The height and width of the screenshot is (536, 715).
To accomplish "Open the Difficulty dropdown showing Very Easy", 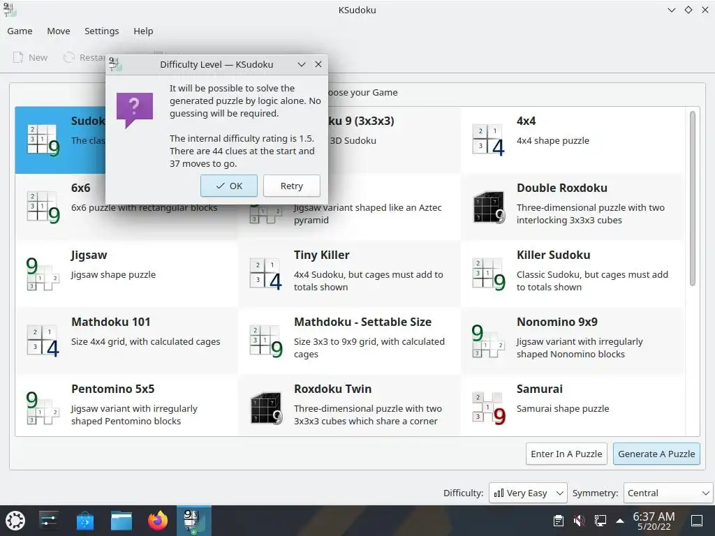I will (x=528, y=493).
